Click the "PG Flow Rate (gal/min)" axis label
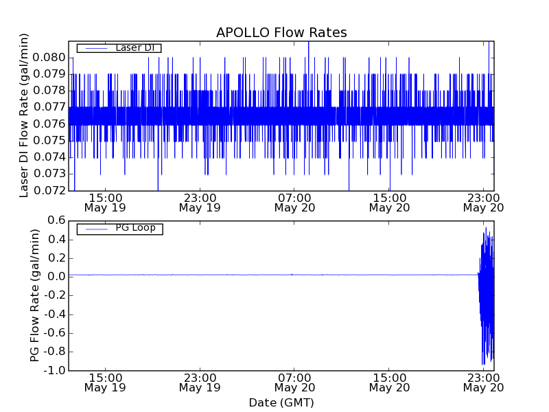The image size is (549, 412). coord(35,295)
